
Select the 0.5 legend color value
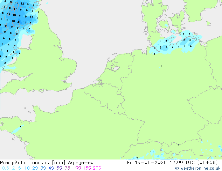coord(6,168)
